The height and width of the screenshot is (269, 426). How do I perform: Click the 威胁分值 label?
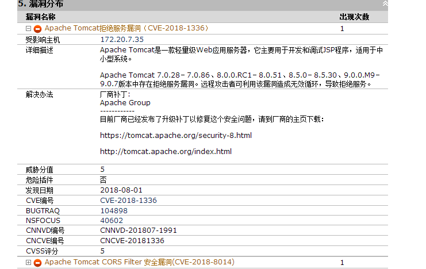[x=40, y=170]
